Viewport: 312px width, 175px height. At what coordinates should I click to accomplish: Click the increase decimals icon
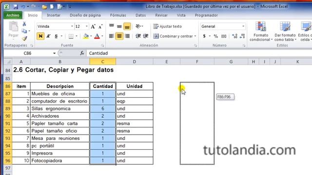click(234, 36)
